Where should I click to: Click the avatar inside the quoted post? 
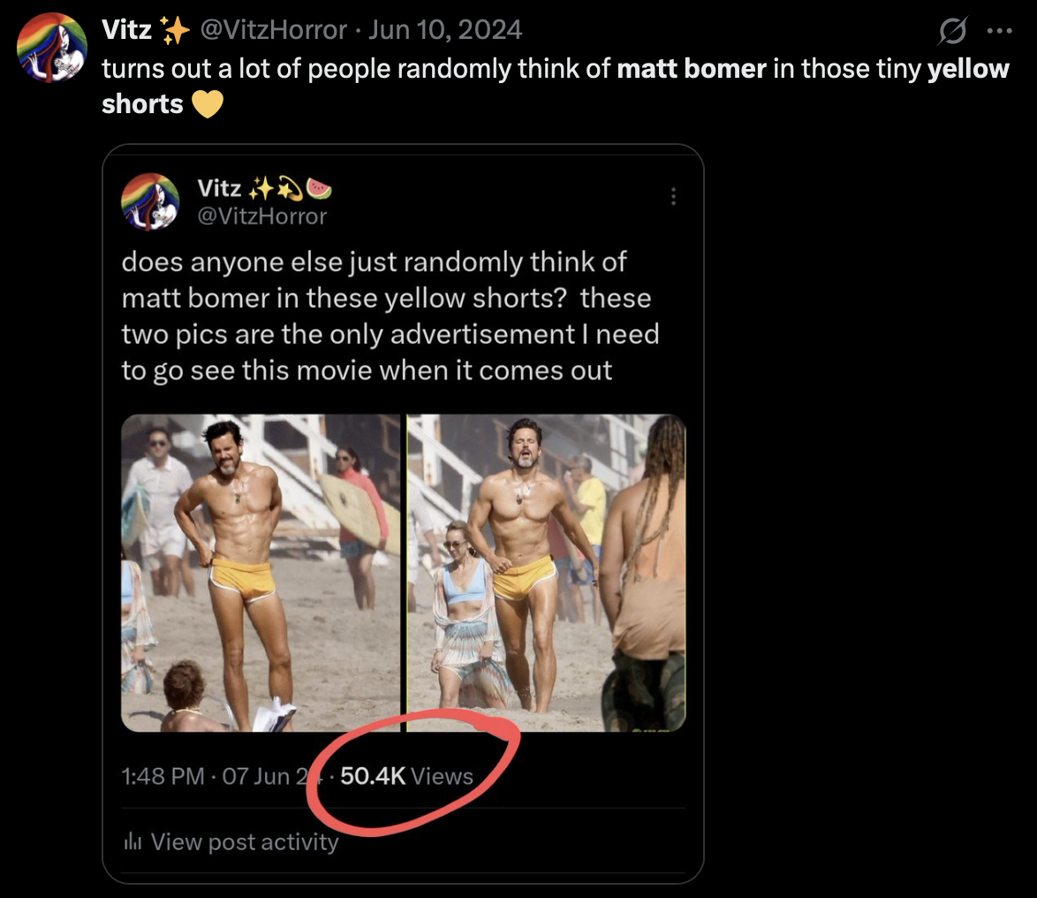click(x=150, y=202)
